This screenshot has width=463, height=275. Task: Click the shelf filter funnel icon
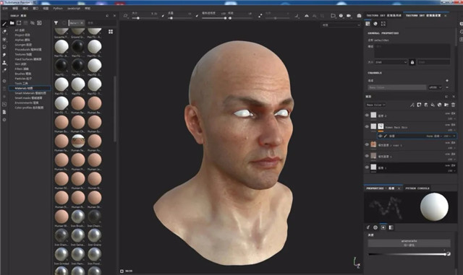(56, 22)
